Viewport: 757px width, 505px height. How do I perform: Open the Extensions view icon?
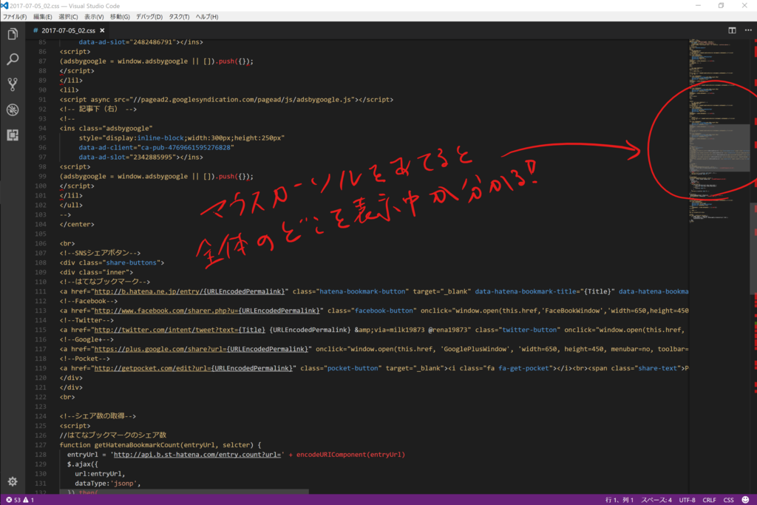click(13, 135)
